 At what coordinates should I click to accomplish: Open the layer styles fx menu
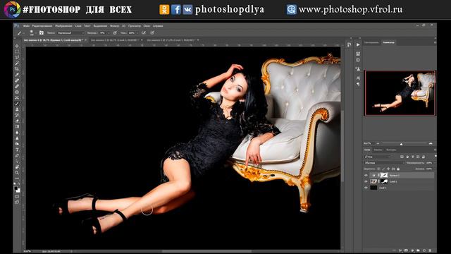(400, 250)
